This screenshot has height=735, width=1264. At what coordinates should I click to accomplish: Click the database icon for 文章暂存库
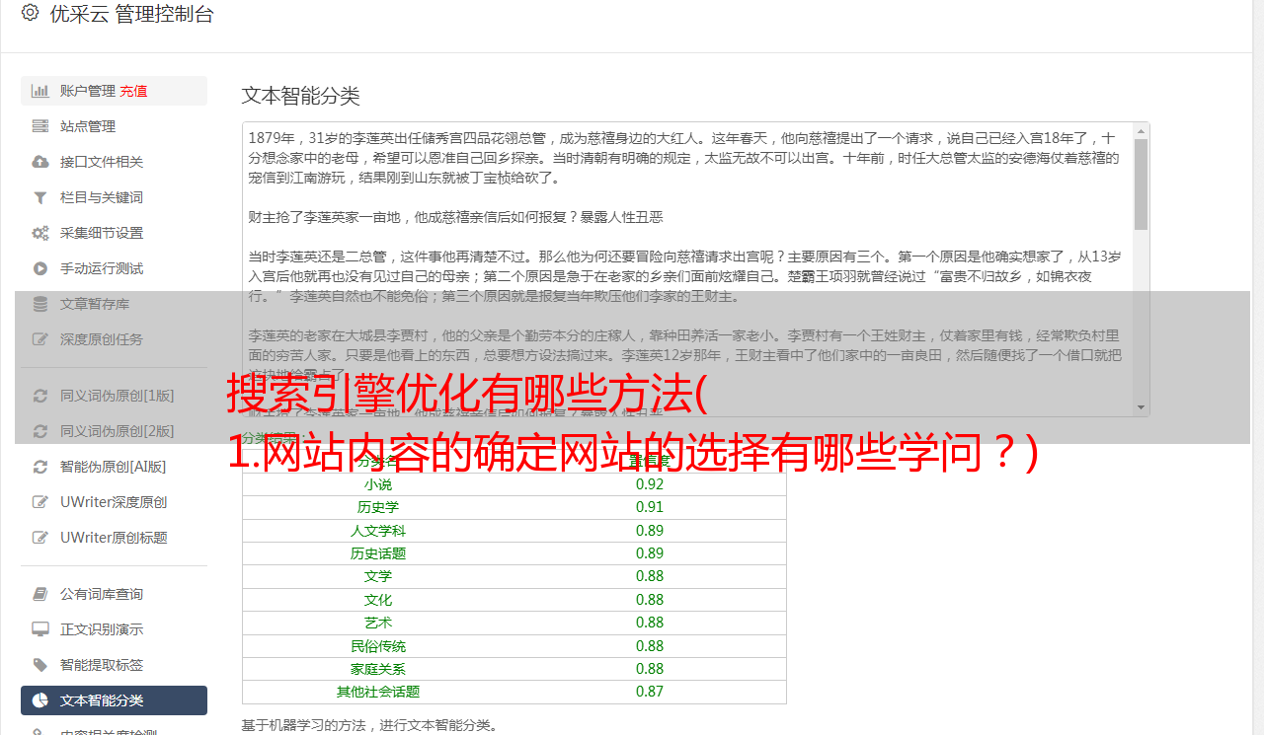(40, 304)
